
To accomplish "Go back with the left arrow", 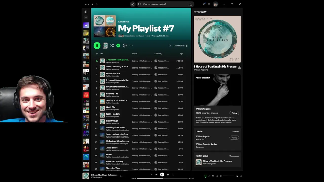I will point(93,4).
